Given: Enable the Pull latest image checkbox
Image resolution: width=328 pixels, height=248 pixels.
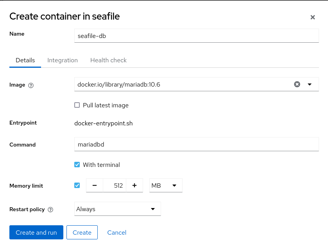Looking at the screenshot, I should [x=77, y=105].
